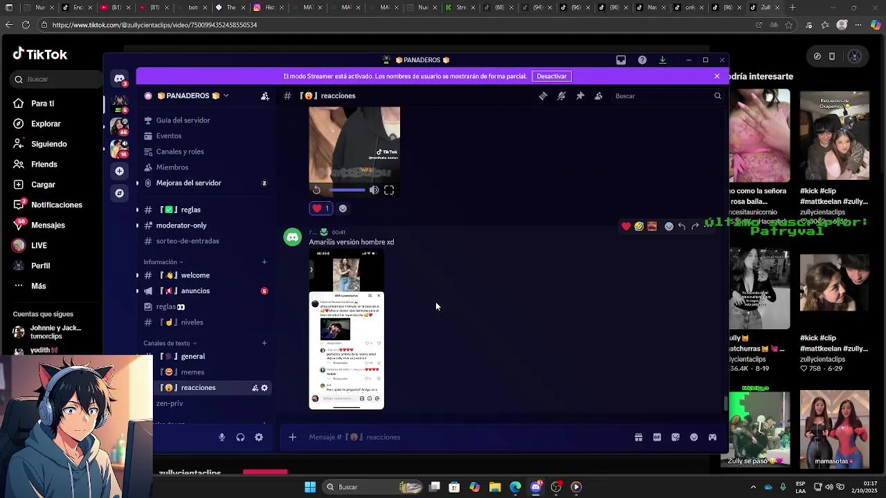886x498 pixels.
Task: Open GIF picker
Action: pos(657,437)
